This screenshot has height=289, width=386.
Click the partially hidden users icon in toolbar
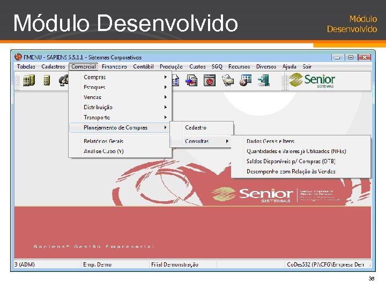click(63, 80)
